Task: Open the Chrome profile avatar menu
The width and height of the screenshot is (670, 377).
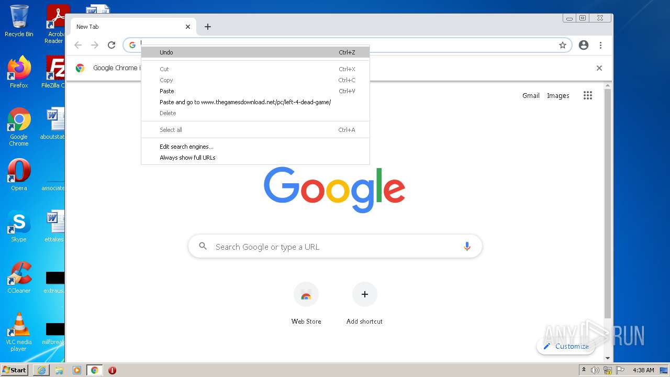Action: [x=584, y=45]
